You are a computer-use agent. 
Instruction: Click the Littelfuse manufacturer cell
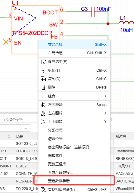click(124, 151)
